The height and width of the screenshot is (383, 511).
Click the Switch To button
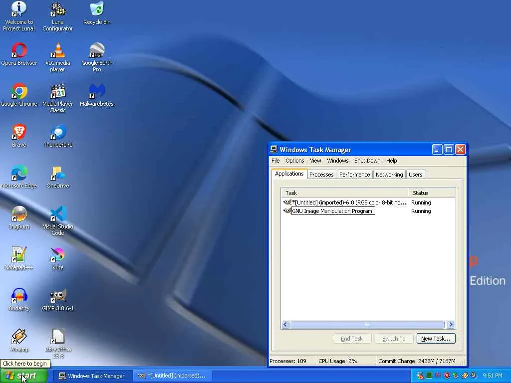pyautogui.click(x=394, y=339)
